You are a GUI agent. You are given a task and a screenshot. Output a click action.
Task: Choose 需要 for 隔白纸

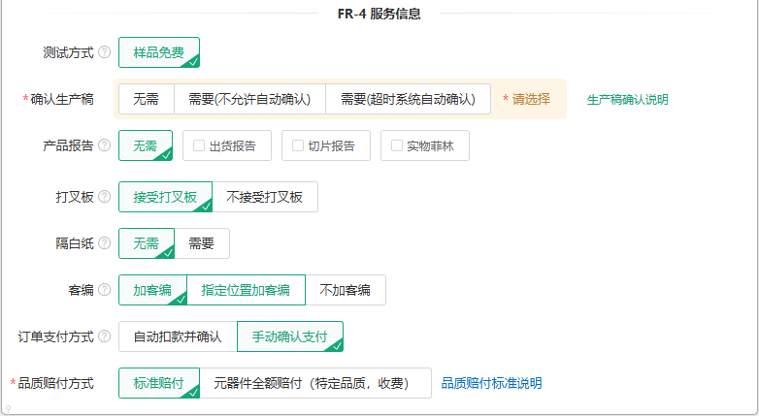(201, 243)
